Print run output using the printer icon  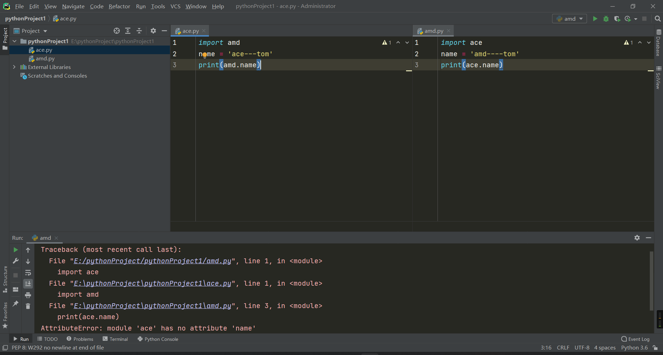[28, 295]
